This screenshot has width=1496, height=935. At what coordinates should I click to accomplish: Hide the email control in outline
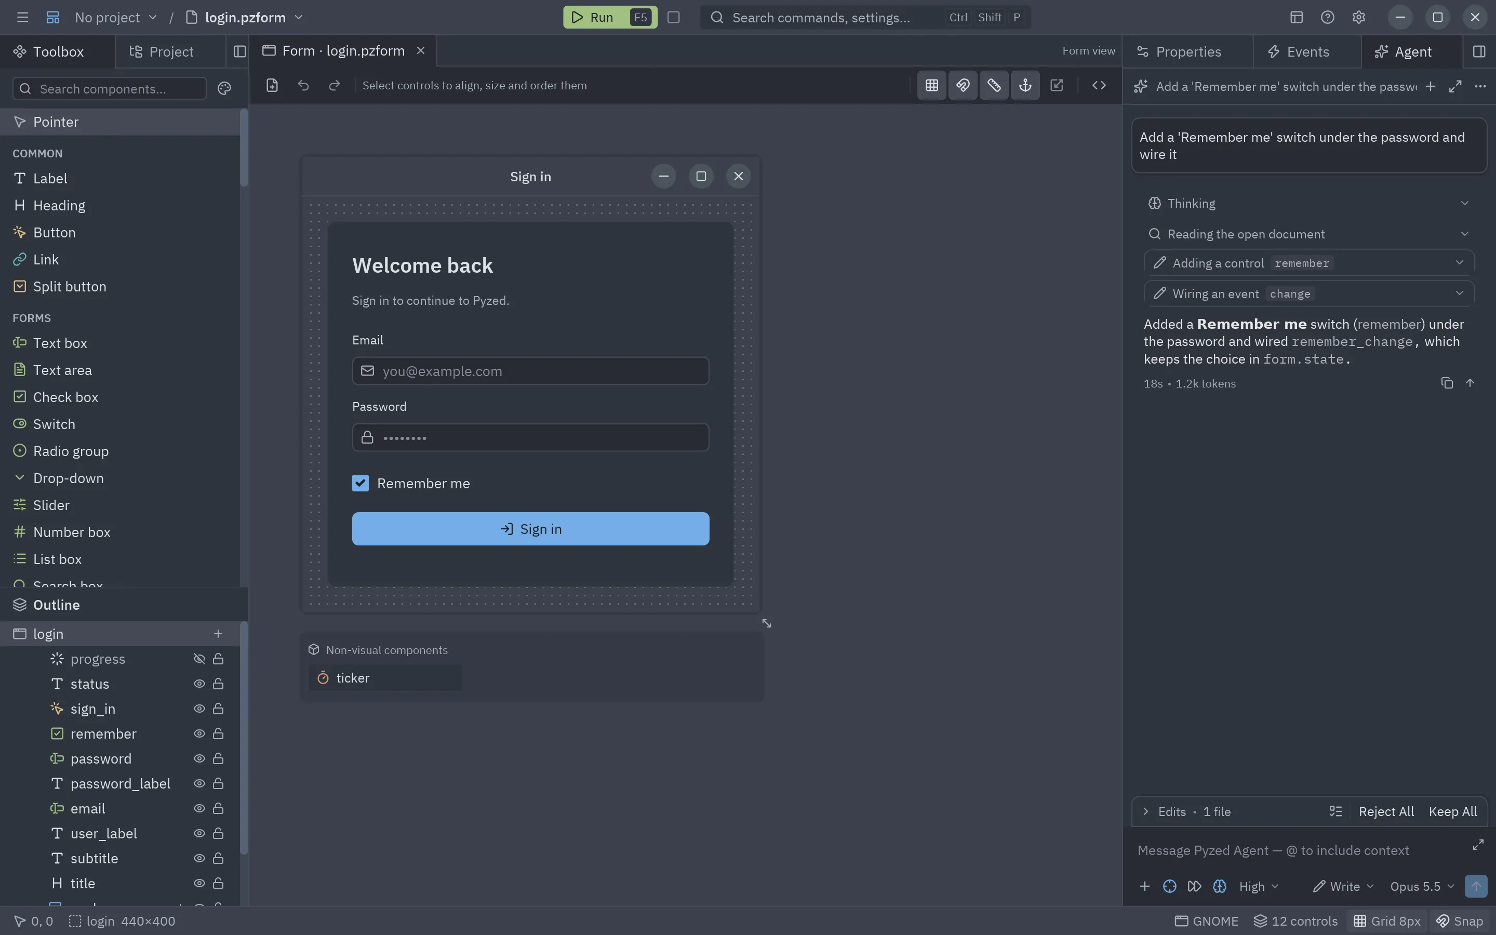coord(199,809)
